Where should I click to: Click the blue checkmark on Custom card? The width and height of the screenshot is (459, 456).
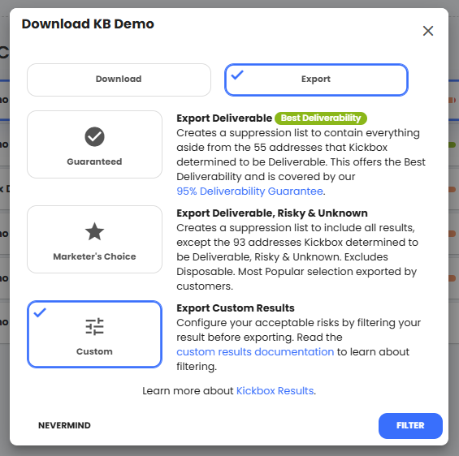40,312
